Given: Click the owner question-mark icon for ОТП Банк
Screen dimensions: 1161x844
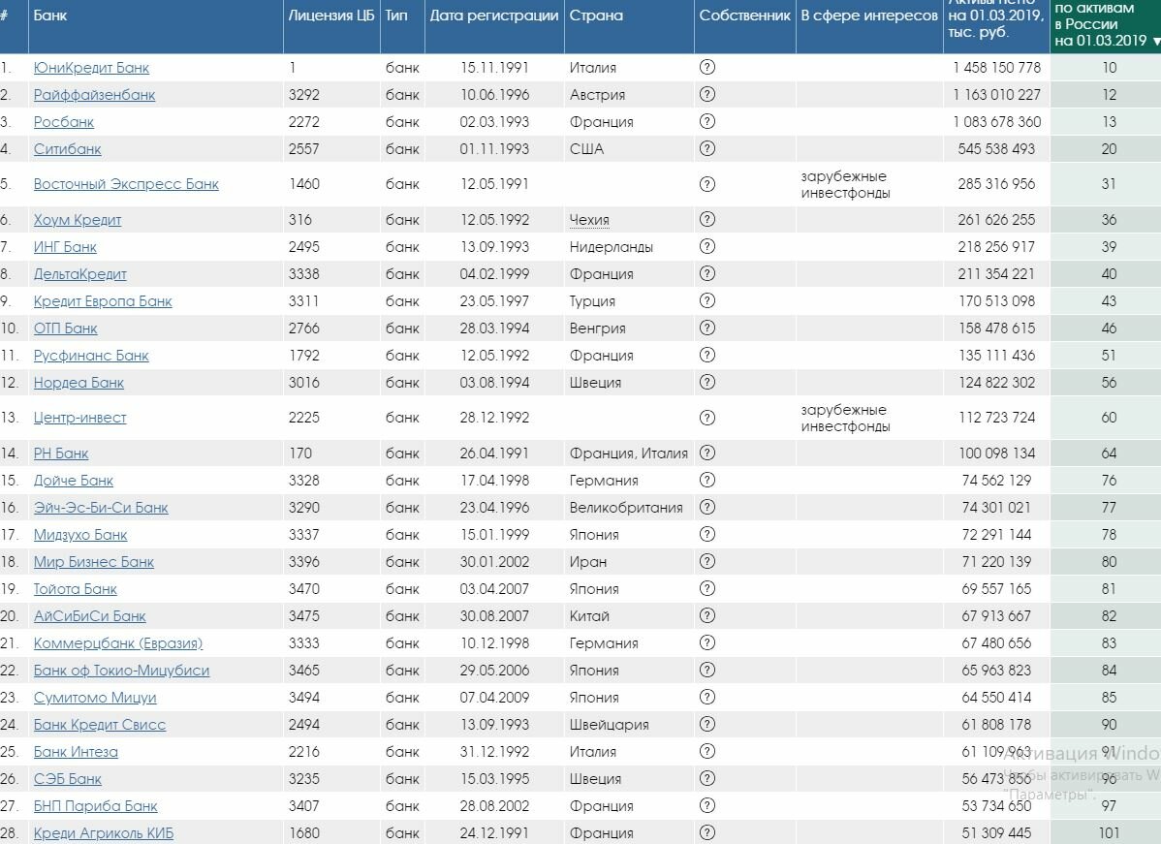Looking at the screenshot, I should click(x=707, y=328).
